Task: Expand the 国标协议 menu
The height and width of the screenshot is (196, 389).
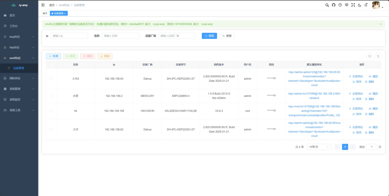Action: point(19,78)
